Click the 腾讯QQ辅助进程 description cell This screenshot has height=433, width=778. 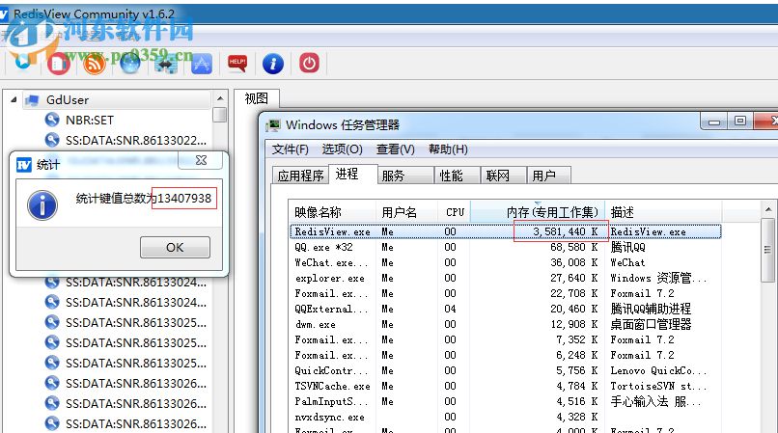coord(651,309)
